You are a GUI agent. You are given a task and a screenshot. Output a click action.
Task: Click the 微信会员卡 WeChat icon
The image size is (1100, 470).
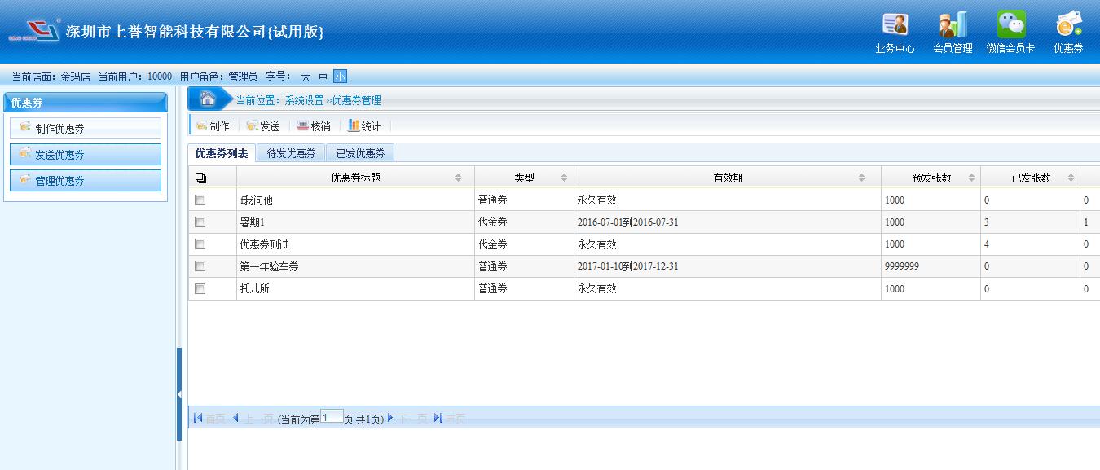(x=1010, y=26)
